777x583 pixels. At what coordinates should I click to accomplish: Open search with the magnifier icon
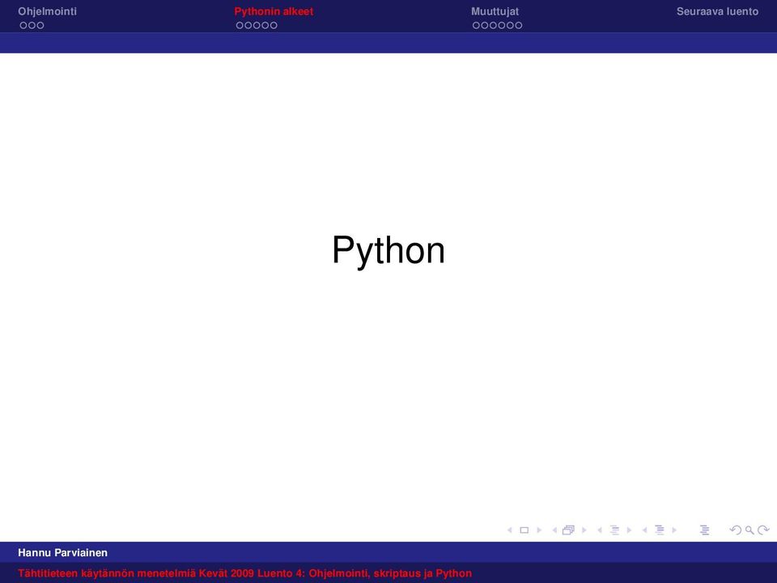click(749, 530)
